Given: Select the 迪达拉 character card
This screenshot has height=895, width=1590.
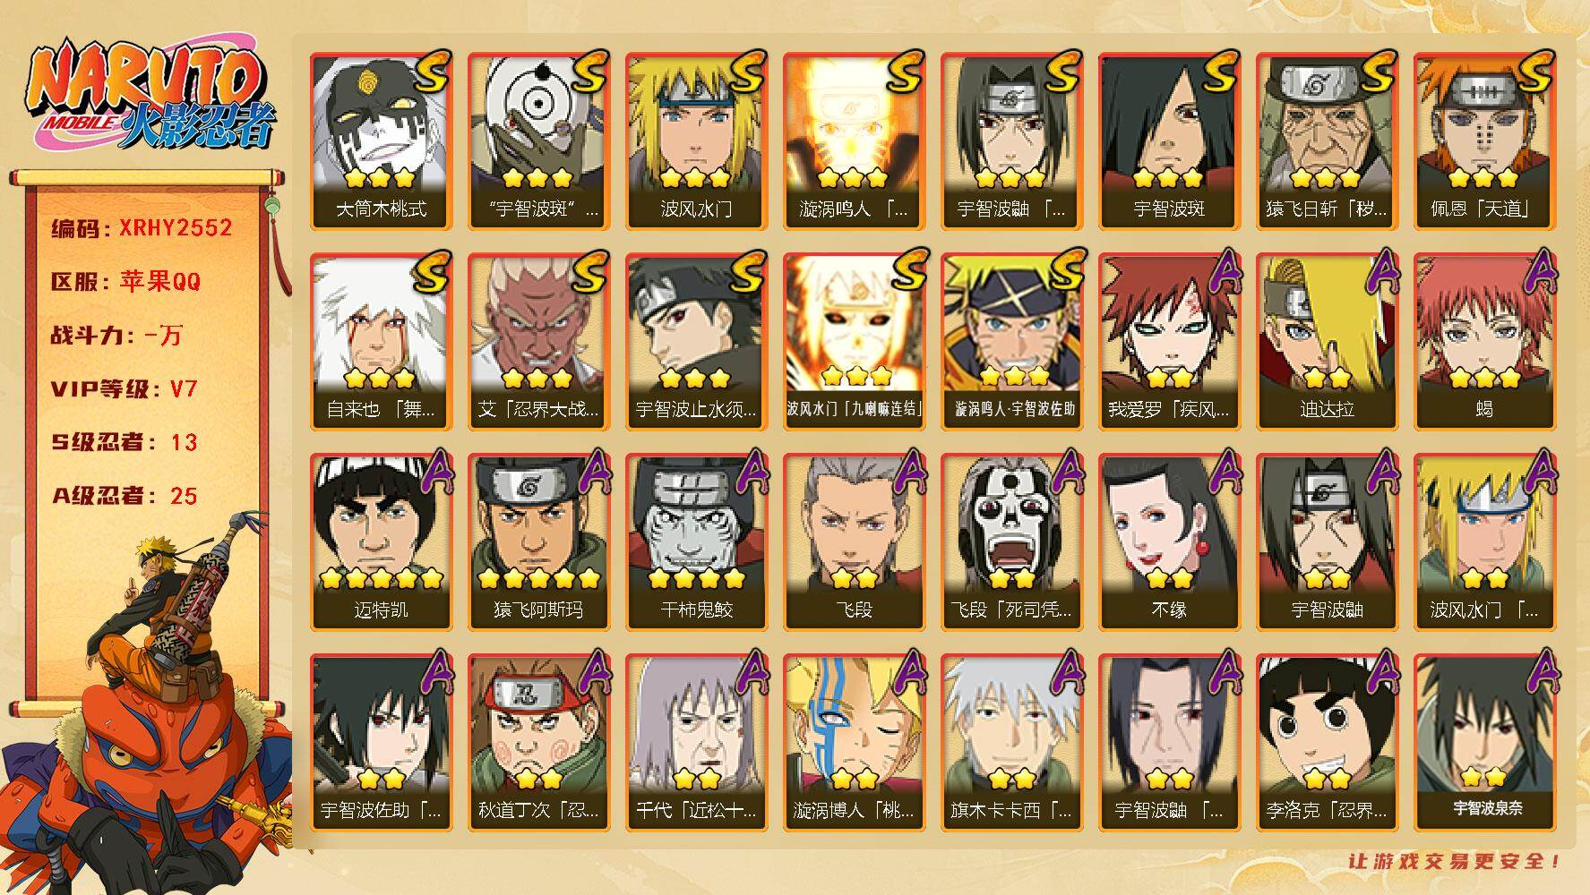Looking at the screenshot, I should [1327, 342].
